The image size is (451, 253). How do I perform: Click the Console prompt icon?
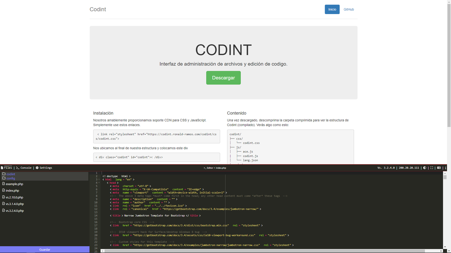[x=17, y=168]
